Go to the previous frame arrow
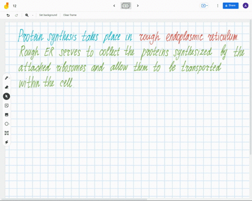The image size is (252, 201). (x=114, y=6)
